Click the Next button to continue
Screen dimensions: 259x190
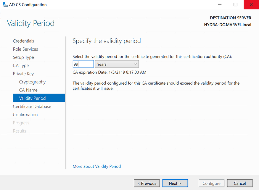pyautogui.click(x=175, y=183)
